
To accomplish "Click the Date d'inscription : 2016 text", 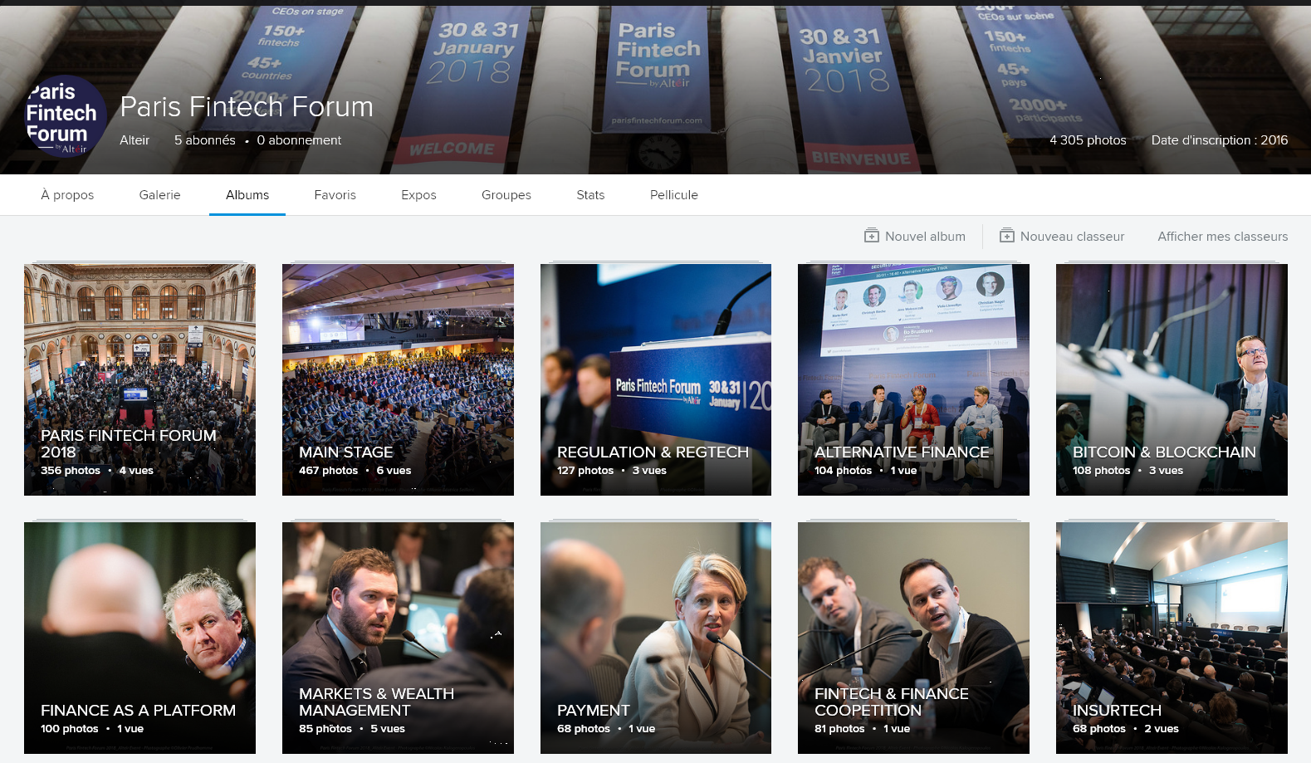I will [x=1220, y=140].
